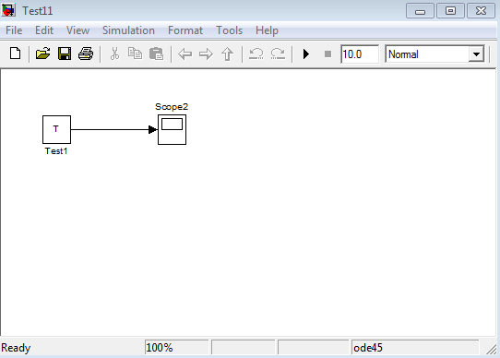Save the model using floppy disk icon
500x358 pixels.
click(x=65, y=54)
